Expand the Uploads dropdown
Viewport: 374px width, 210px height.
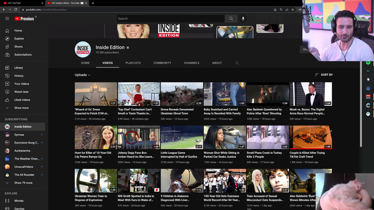point(82,75)
